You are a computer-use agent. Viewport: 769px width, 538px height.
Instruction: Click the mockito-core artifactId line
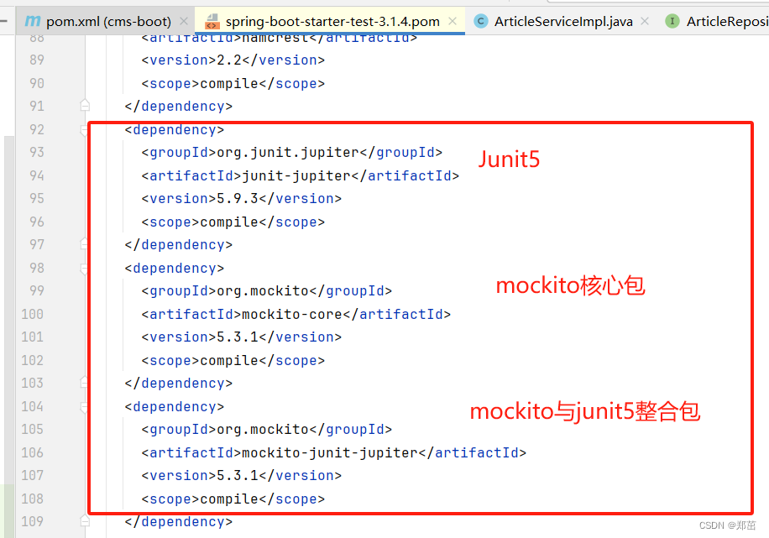[296, 314]
